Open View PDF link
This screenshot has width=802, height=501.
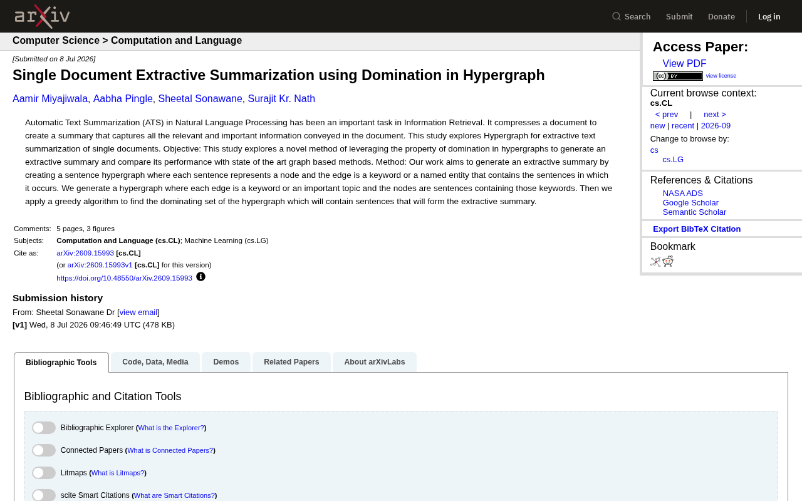point(684,64)
